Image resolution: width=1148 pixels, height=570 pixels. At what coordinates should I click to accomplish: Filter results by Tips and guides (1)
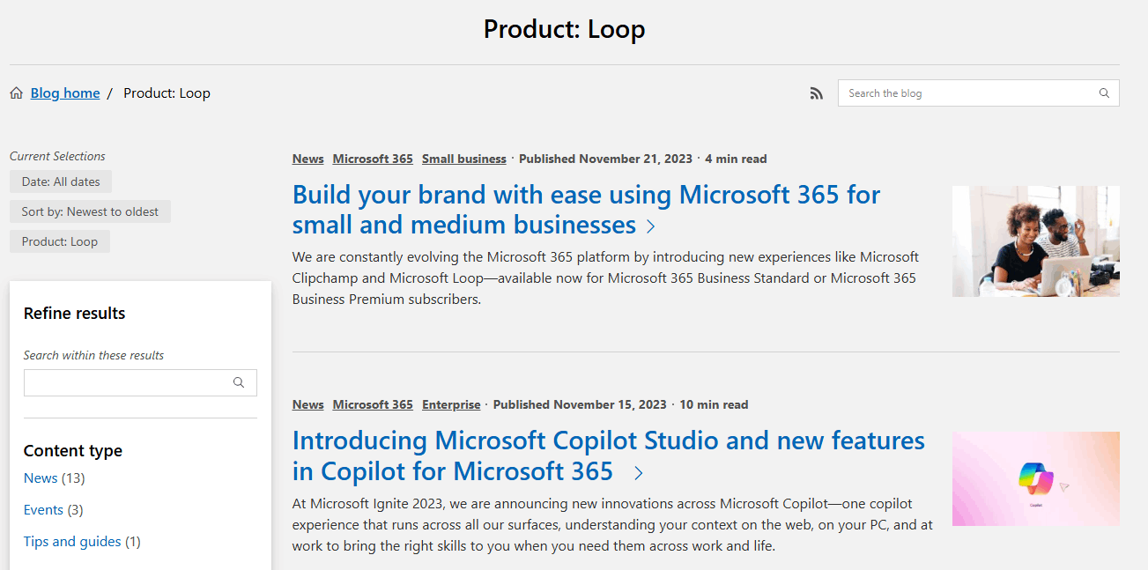pyautogui.click(x=71, y=541)
